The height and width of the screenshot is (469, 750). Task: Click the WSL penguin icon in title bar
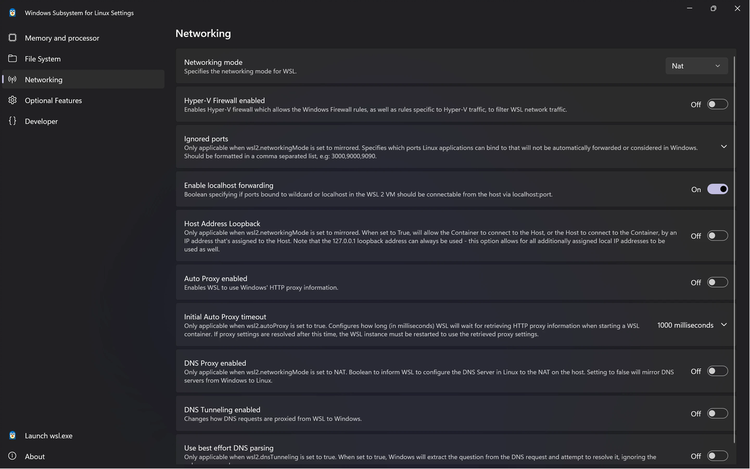(13, 13)
